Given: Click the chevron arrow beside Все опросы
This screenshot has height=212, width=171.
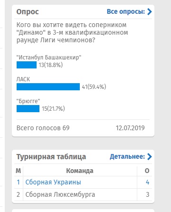Looking at the screenshot, I should [150, 12].
